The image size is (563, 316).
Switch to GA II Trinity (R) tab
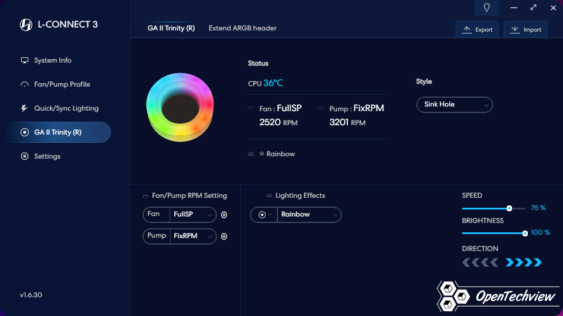pos(171,28)
